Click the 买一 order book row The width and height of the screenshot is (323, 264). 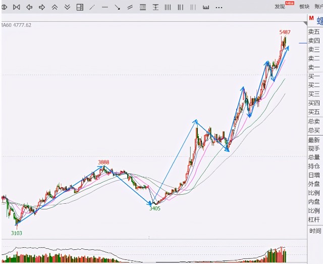(x=314, y=76)
